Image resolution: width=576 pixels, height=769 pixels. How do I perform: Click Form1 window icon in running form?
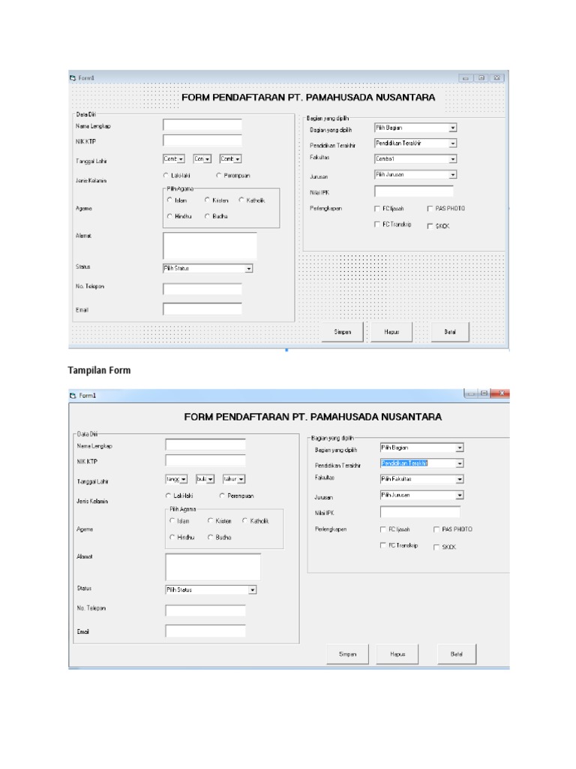73,395
